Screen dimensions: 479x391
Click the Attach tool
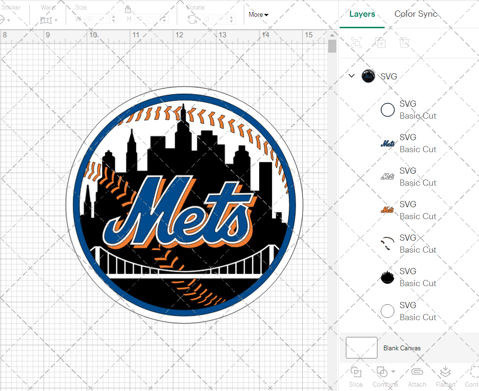[x=417, y=377]
